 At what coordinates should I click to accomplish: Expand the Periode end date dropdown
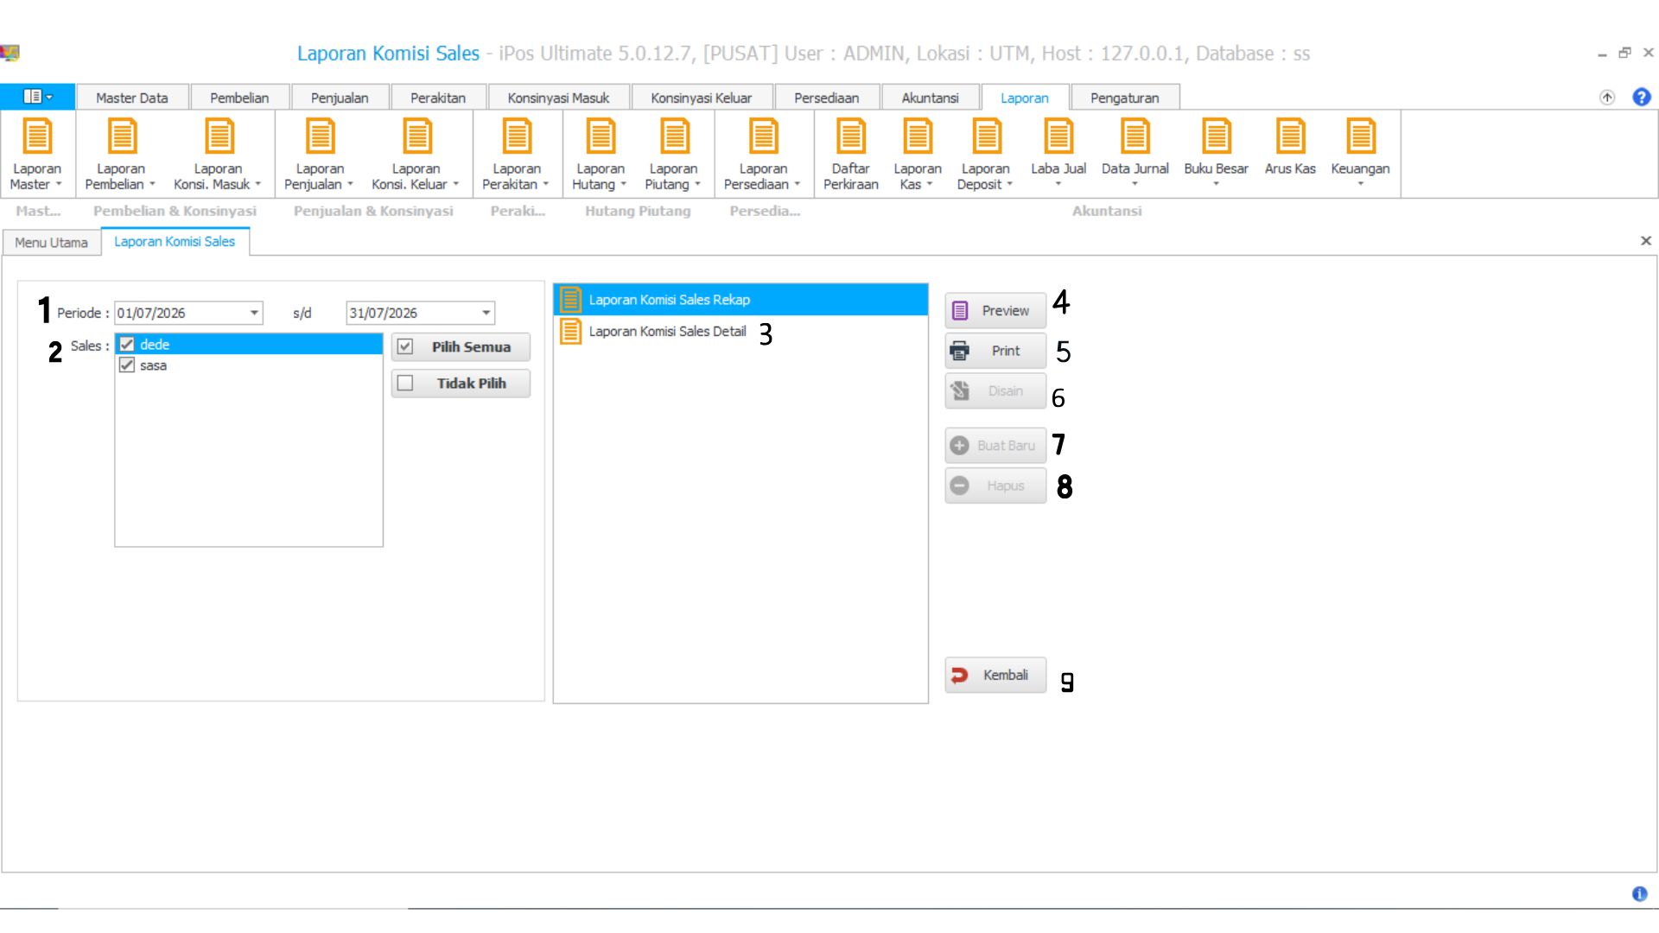(x=486, y=313)
